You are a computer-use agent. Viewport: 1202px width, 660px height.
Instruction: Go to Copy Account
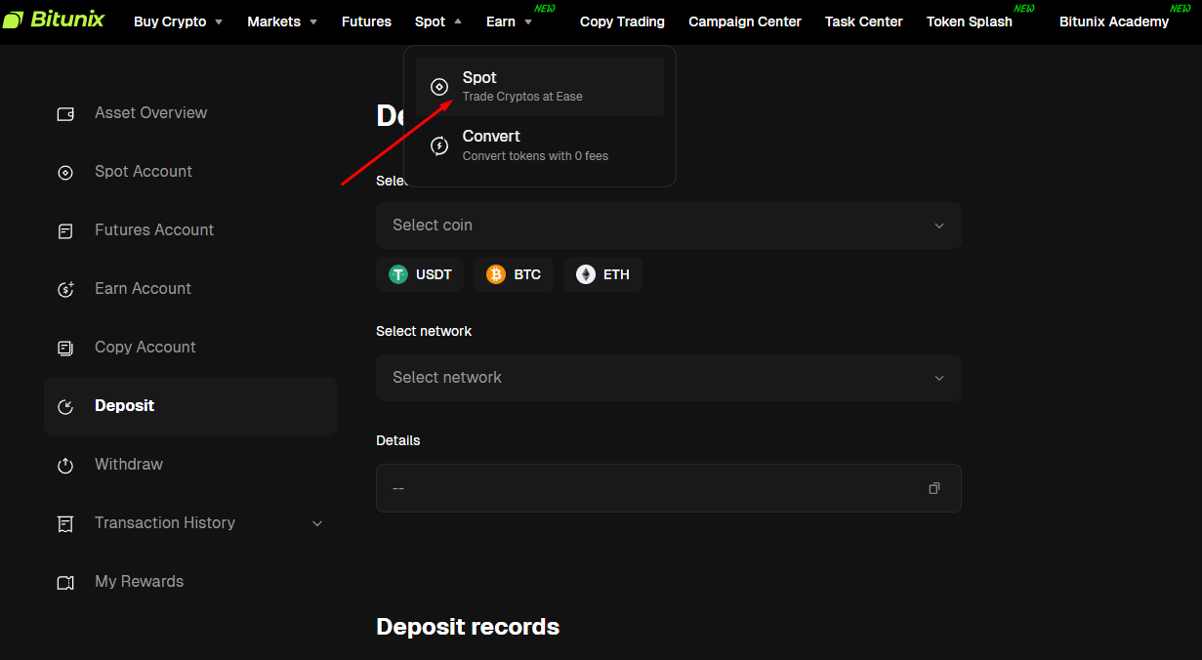190,348
